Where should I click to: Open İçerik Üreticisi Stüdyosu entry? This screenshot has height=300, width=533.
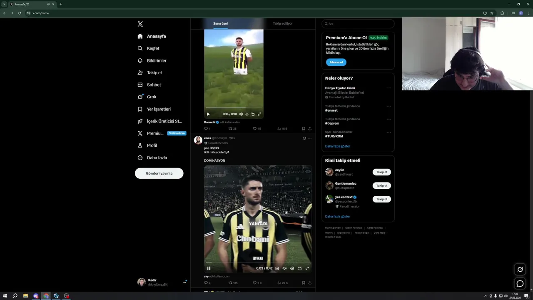click(x=160, y=121)
